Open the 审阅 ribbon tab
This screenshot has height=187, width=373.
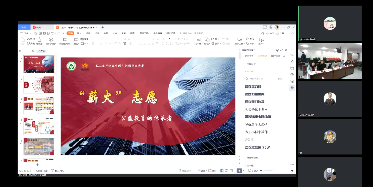[123, 33]
